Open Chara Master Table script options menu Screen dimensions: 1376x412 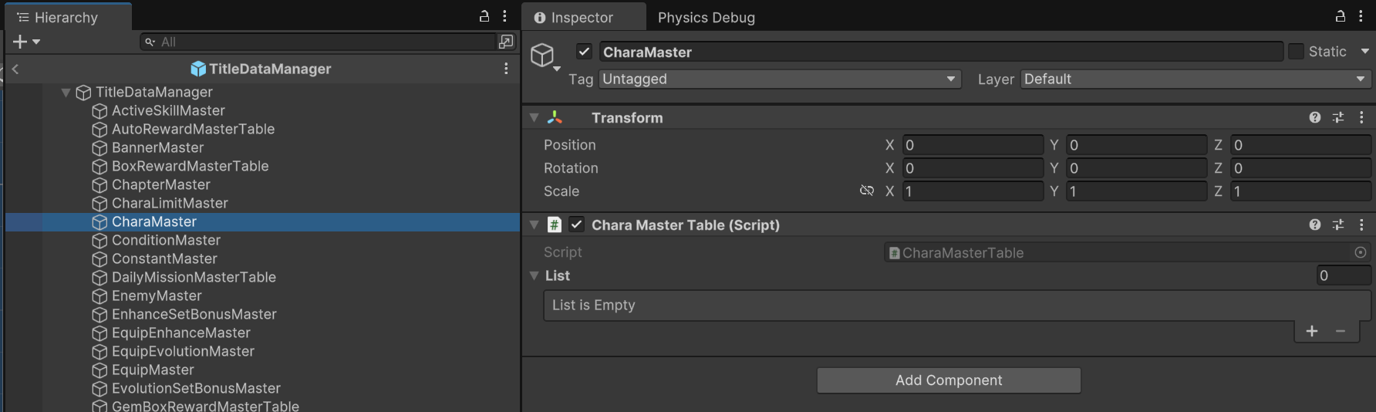pyautogui.click(x=1361, y=225)
